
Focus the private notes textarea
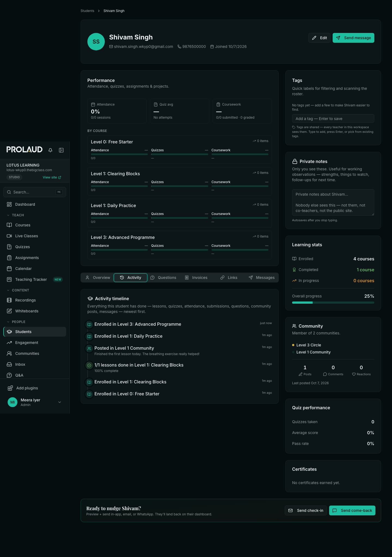pos(333,202)
